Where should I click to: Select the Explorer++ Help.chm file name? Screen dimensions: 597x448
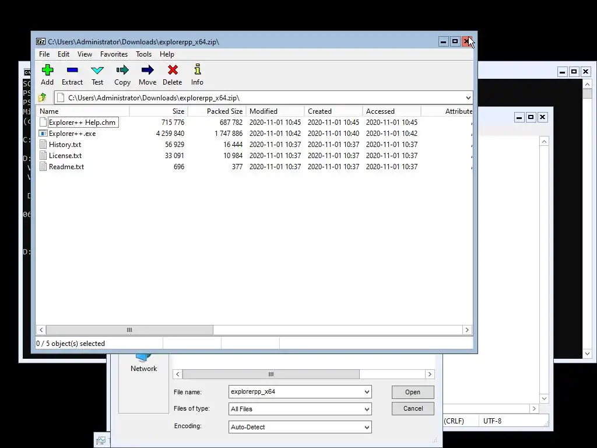coord(82,123)
